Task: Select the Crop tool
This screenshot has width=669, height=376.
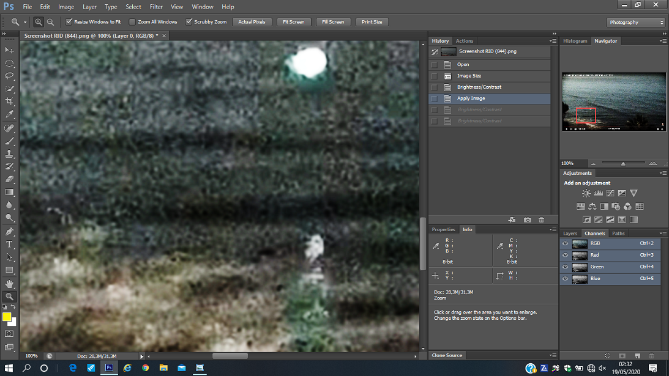Action: pos(9,101)
